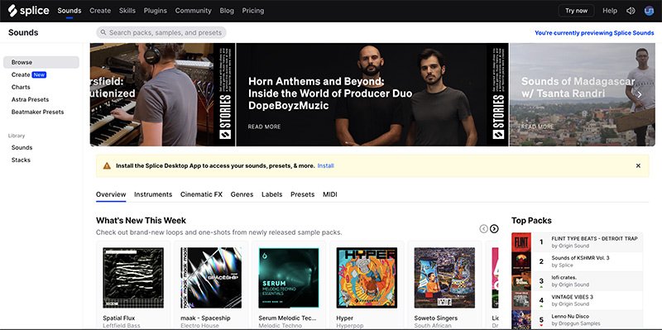The image size is (662, 330).
Task: Read more on DopeBoyzMuzic story
Action: (264, 127)
